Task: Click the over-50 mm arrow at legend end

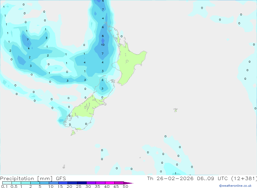Action: [128, 183]
